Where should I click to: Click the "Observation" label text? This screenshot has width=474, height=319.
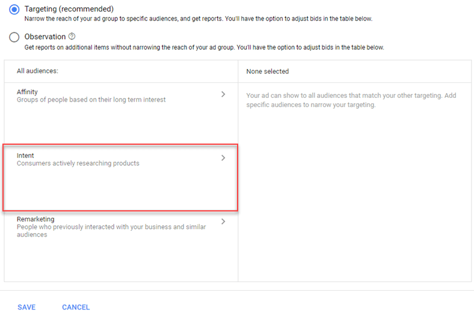[45, 37]
